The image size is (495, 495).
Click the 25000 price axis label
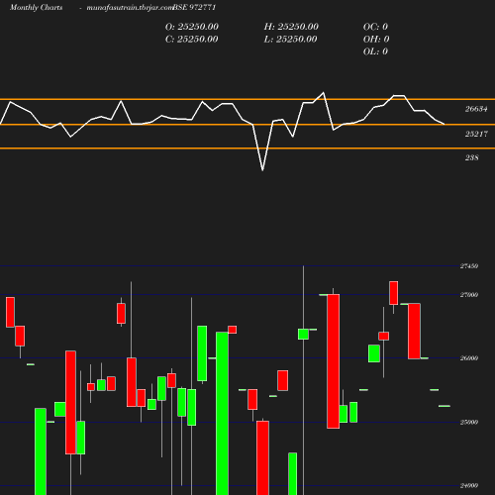click(469, 422)
